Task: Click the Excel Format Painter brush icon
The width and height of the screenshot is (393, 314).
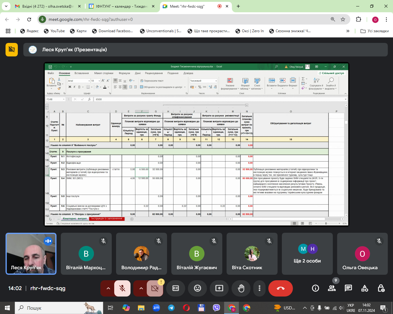Action: pyautogui.click(x=59, y=88)
